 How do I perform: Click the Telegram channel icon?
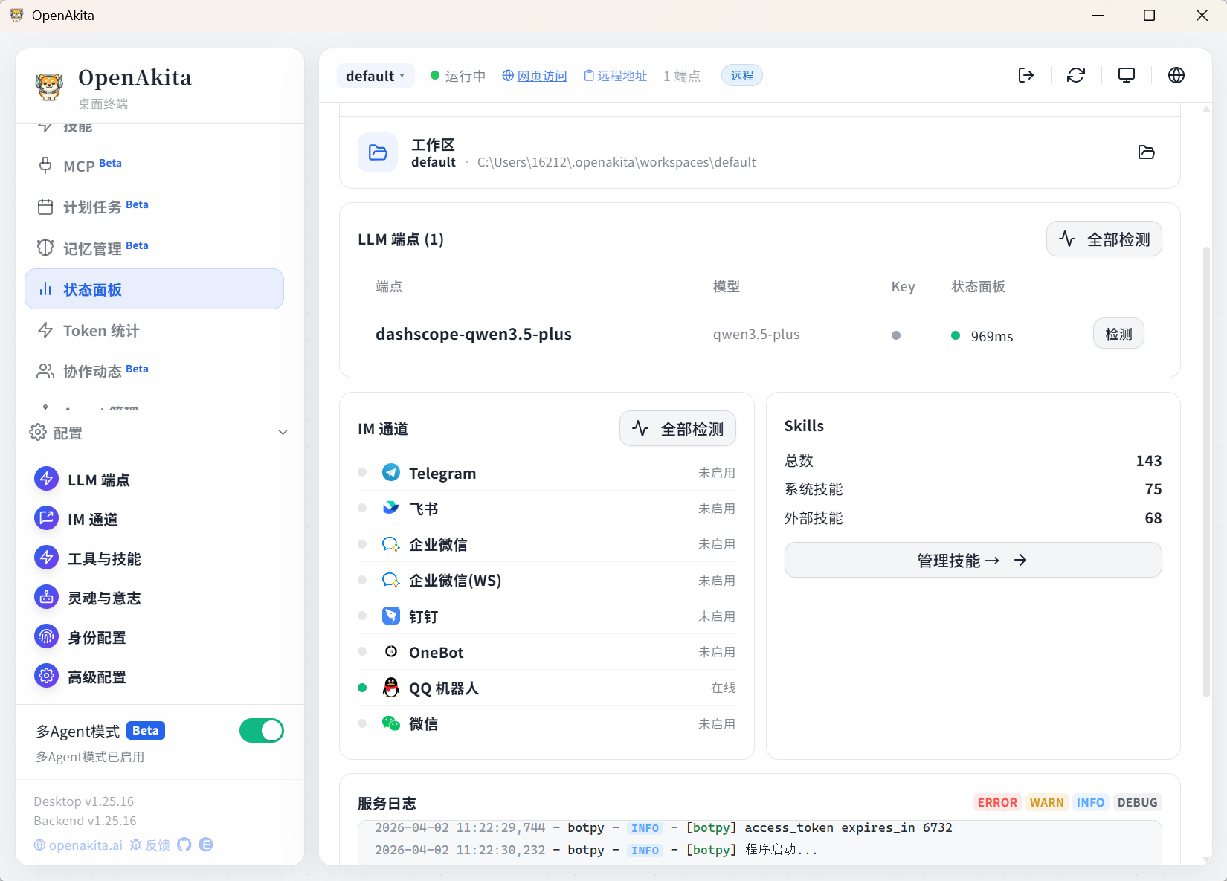(391, 472)
